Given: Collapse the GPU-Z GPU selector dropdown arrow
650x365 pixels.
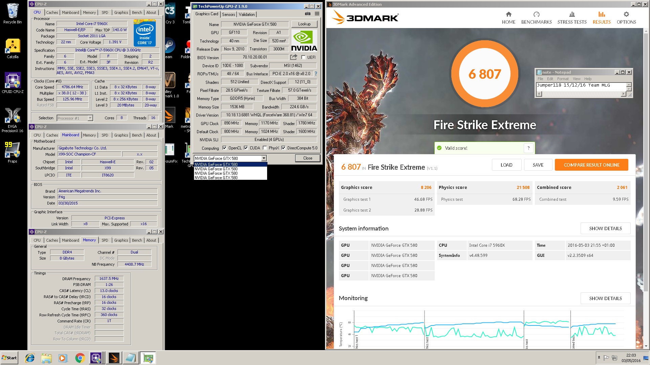Looking at the screenshot, I should tap(264, 159).
